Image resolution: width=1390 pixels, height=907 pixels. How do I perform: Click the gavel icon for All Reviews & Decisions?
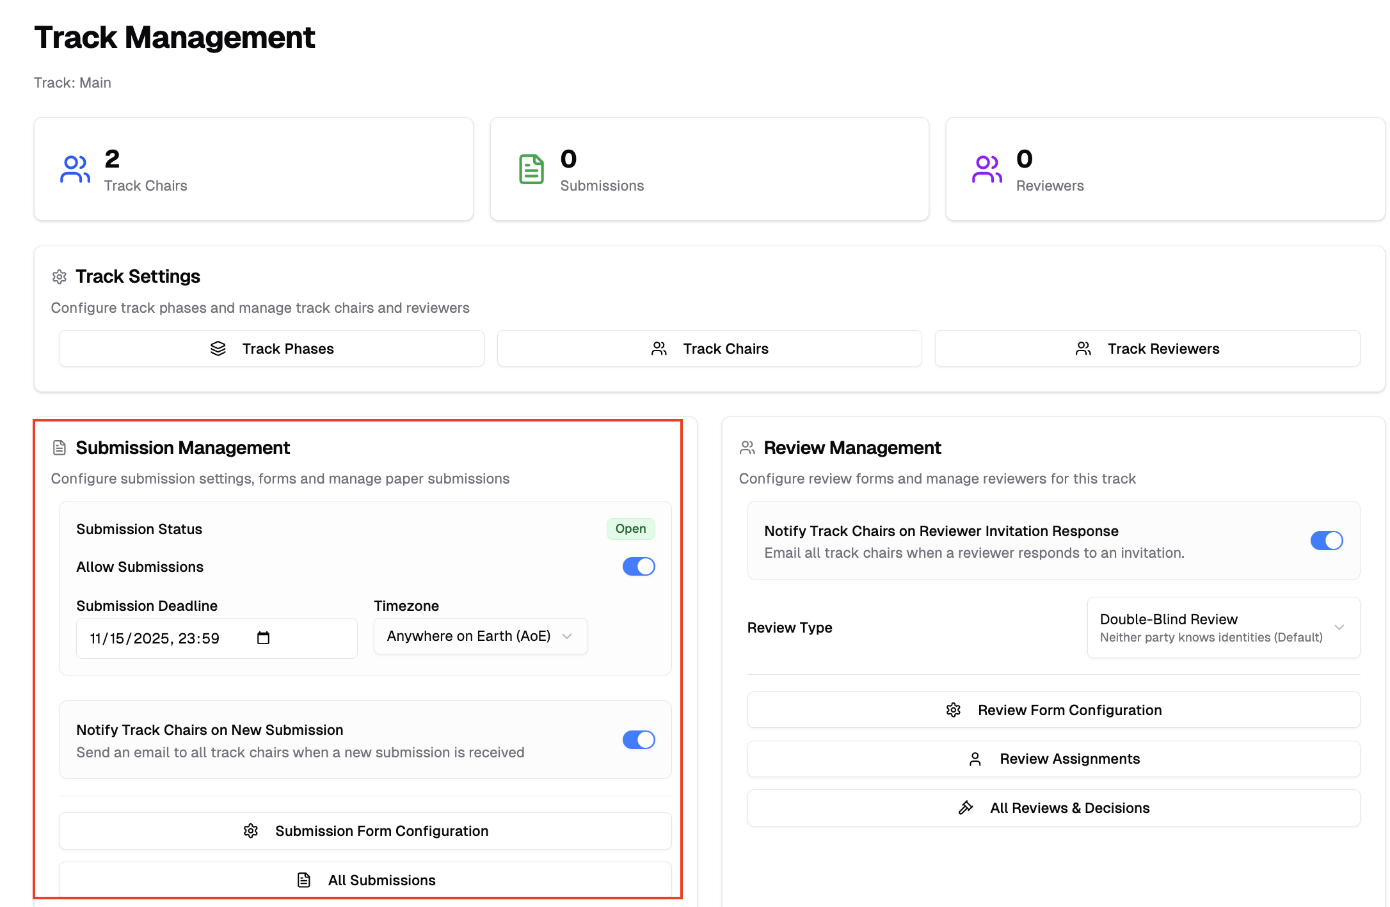click(x=966, y=808)
